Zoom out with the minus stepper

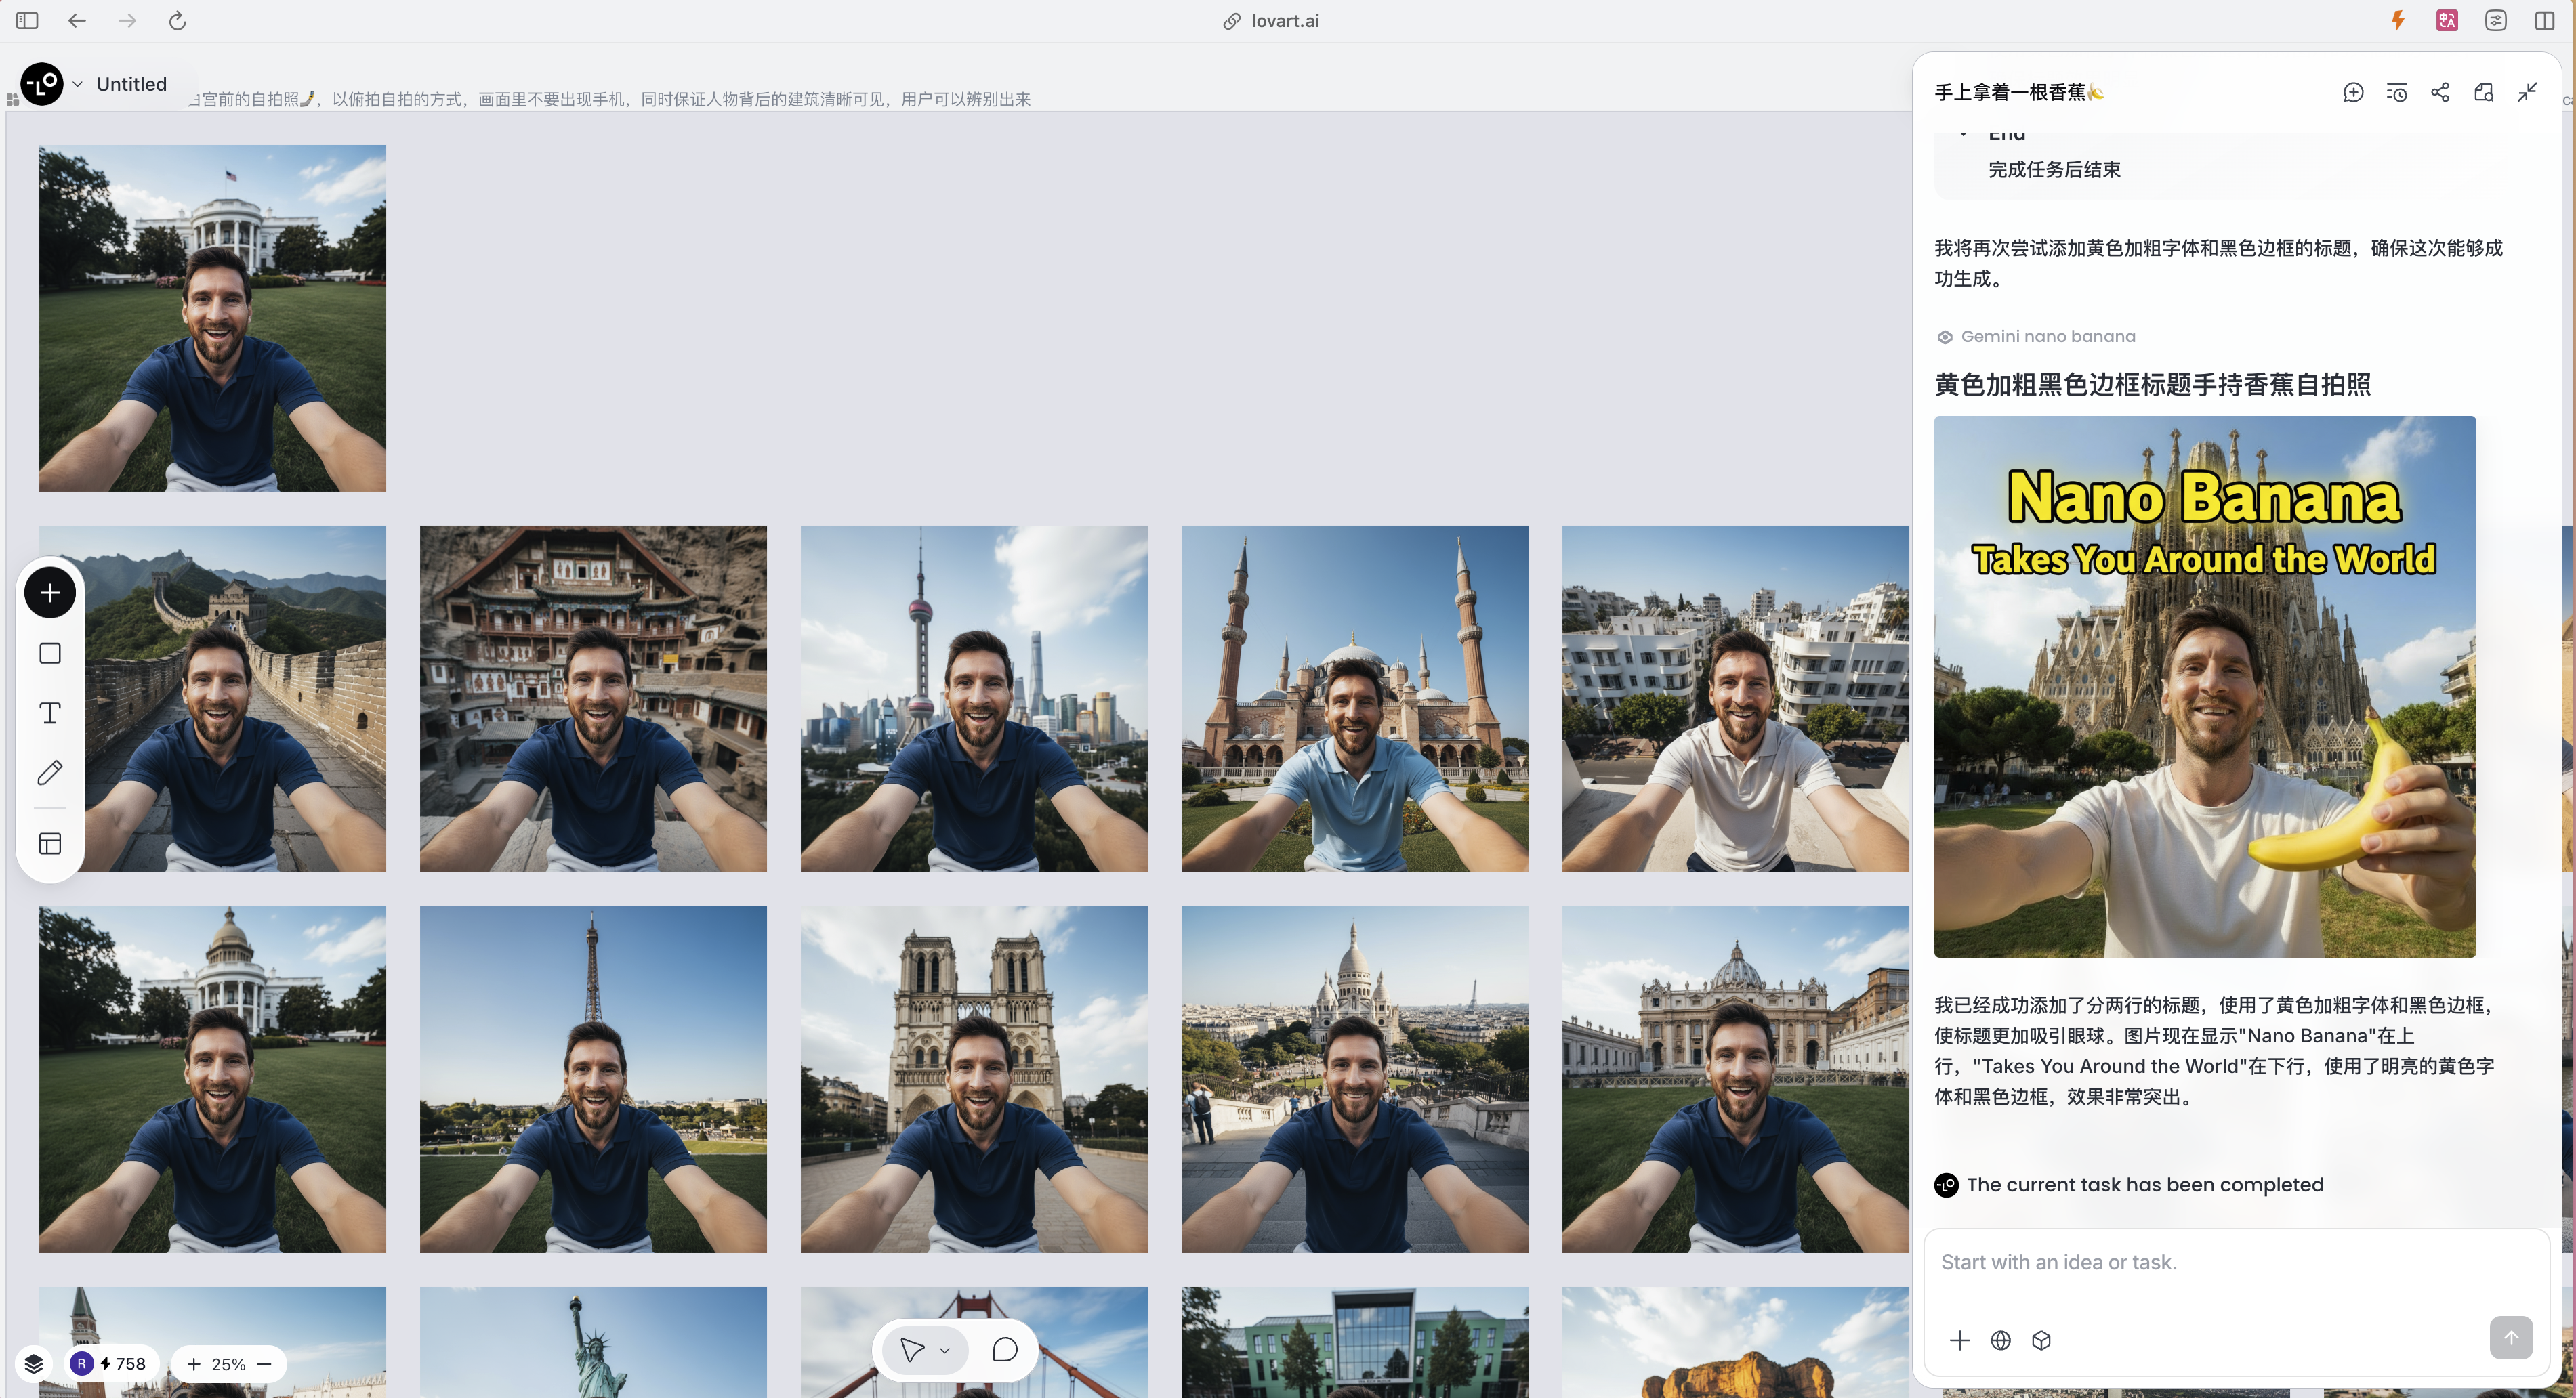(265, 1364)
